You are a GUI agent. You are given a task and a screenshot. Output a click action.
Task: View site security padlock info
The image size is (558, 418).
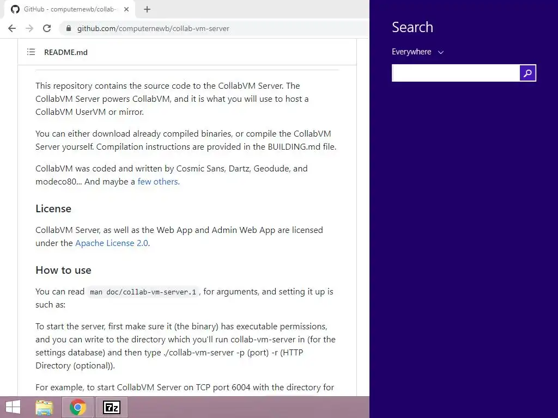coord(69,28)
